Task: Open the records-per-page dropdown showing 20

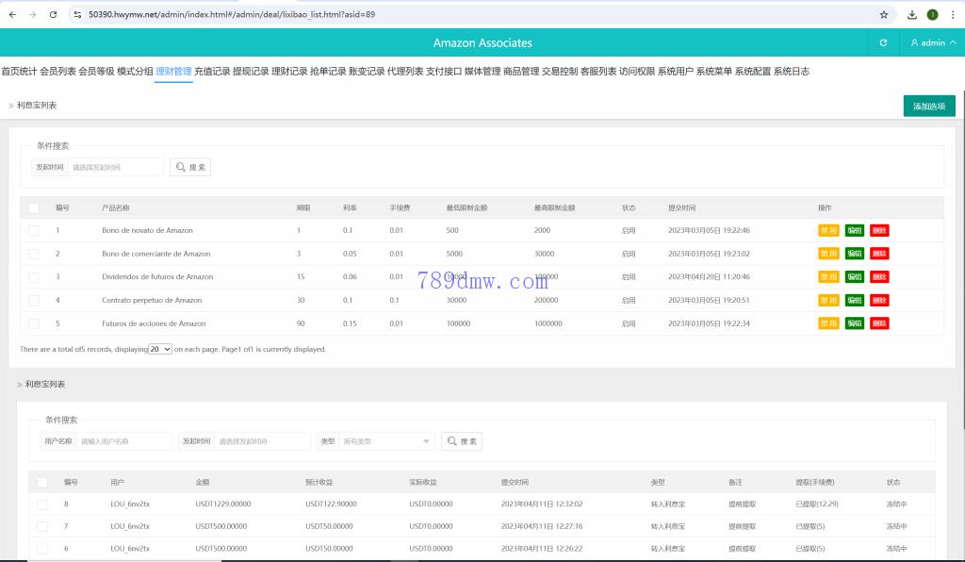Action: pos(160,349)
